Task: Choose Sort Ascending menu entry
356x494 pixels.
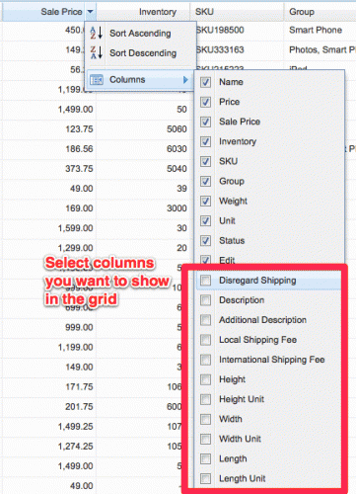Action: [140, 33]
